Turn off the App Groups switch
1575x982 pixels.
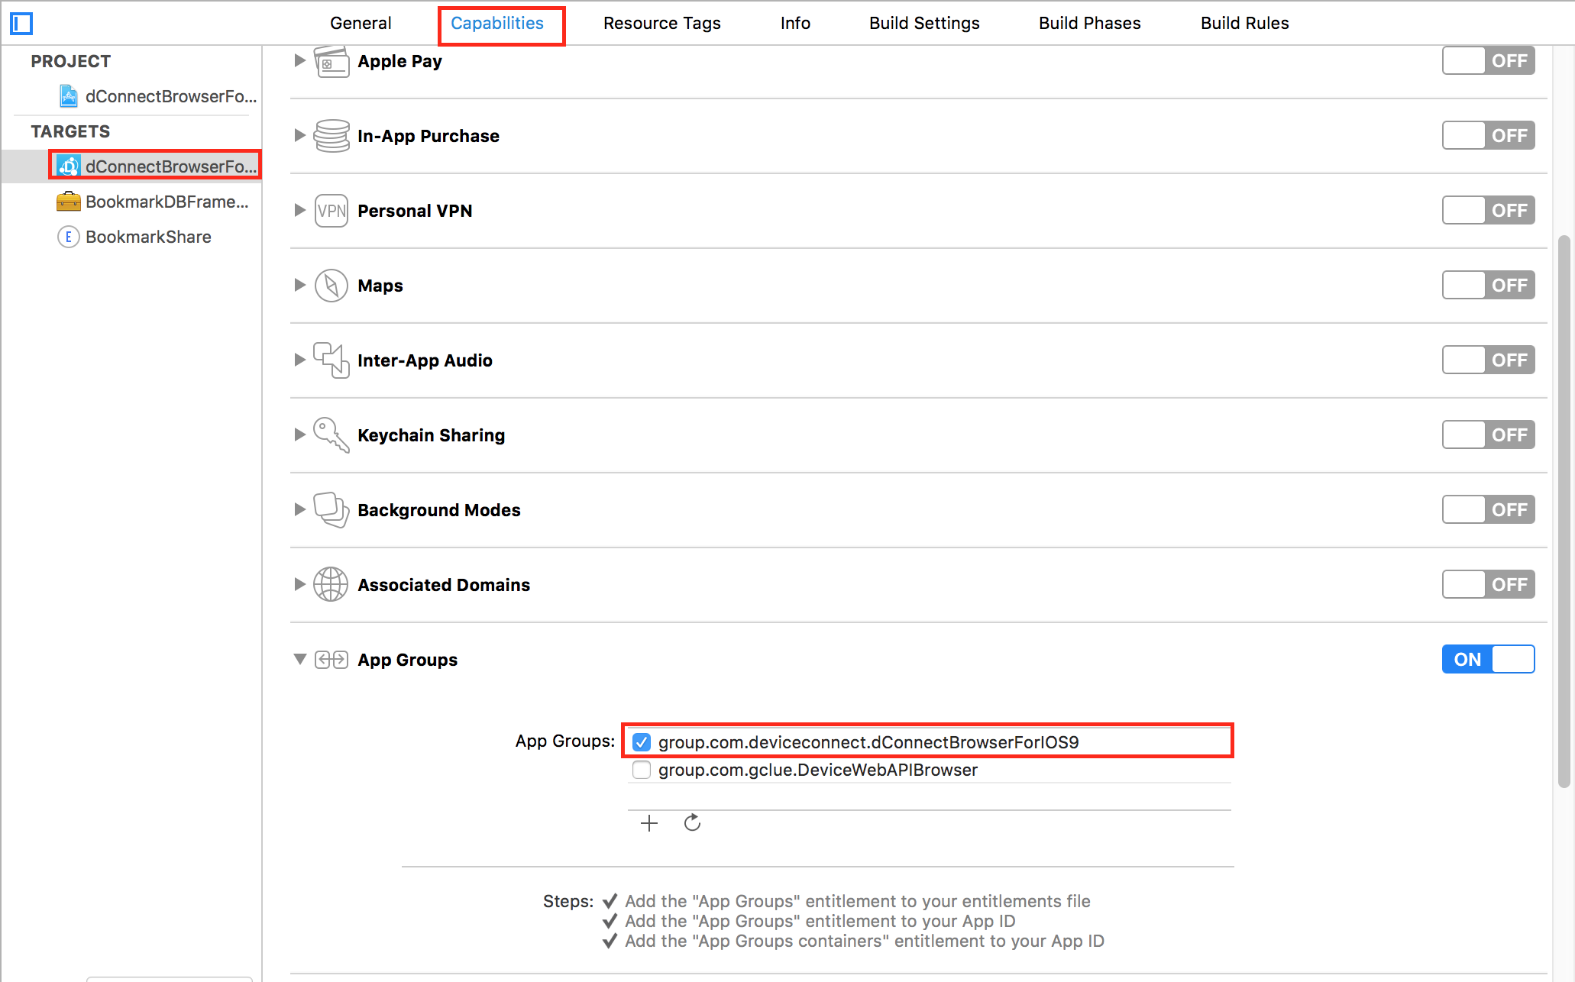pos(1488,660)
